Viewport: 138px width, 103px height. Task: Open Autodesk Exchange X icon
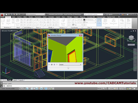(x=120, y=14)
